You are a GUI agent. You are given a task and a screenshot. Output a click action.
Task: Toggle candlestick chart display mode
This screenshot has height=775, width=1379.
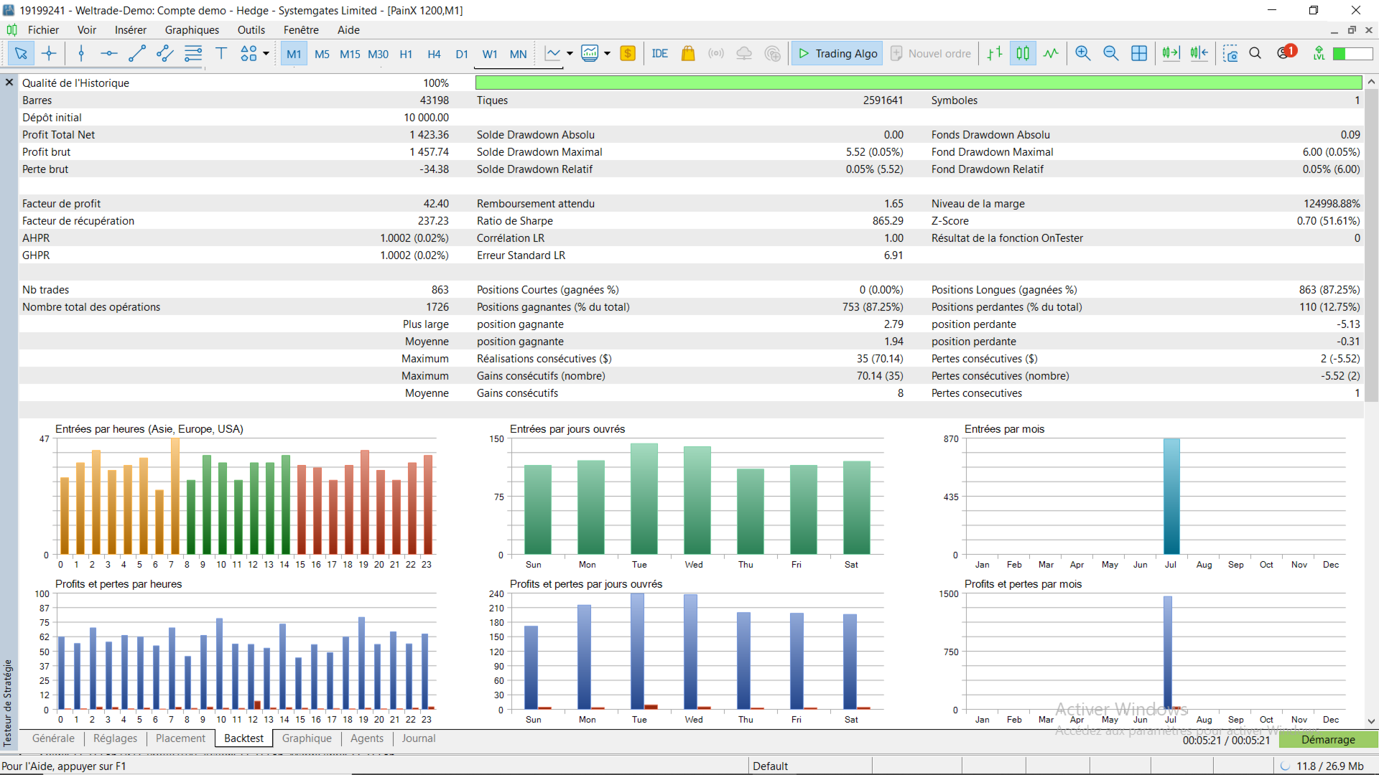(1023, 54)
